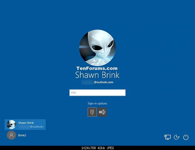
Task: Open the Power options icon
Action: (x=186, y=137)
